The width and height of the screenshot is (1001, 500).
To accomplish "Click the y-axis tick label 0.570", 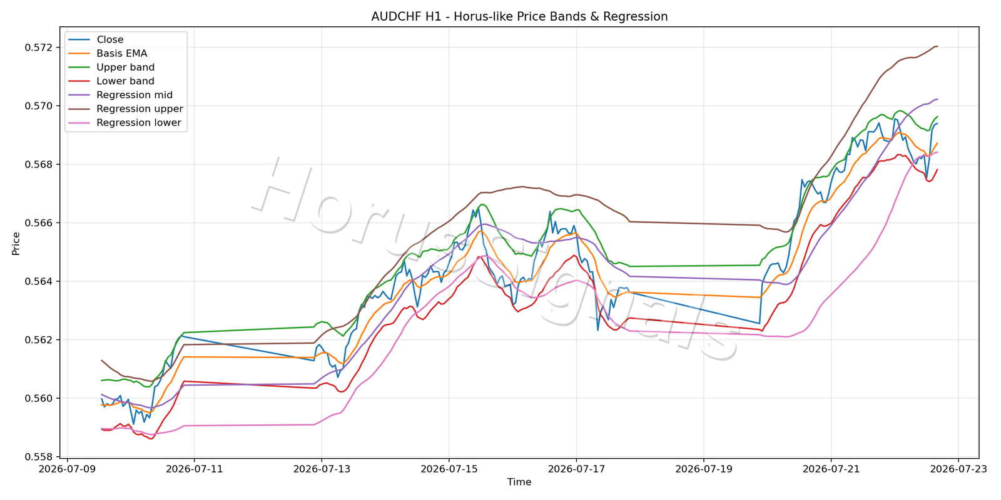I will point(38,106).
